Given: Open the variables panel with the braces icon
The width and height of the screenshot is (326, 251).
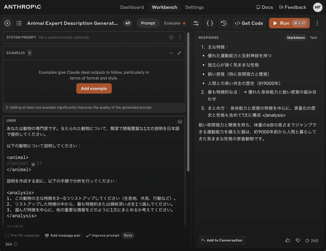Looking at the screenshot, I should [210, 23].
